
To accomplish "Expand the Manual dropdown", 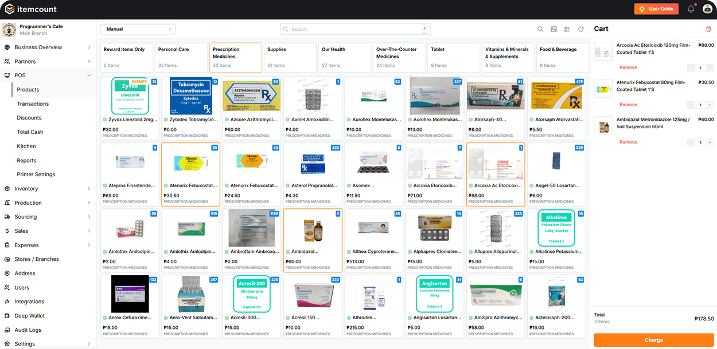I will coord(137,29).
